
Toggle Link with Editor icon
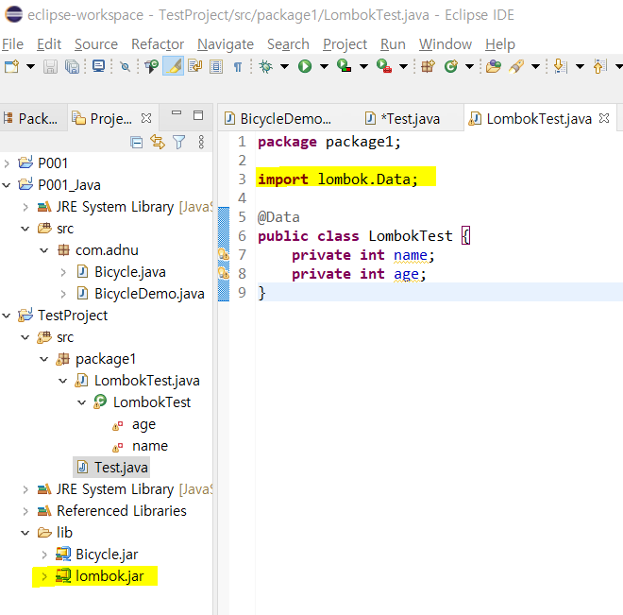[158, 142]
